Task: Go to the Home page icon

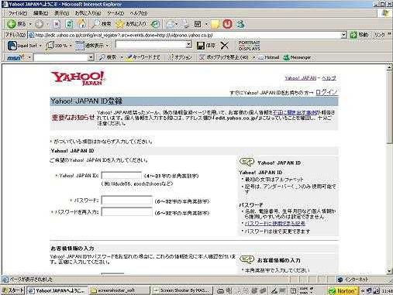Action: (x=82, y=24)
